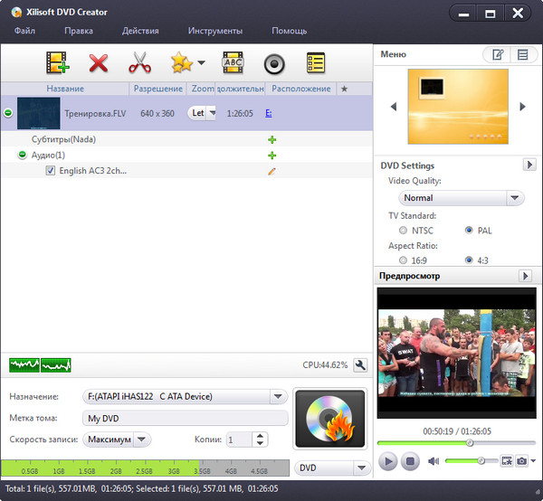The image size is (543, 501).
Task: Click the My DVD volume label field
Action: coord(185,419)
